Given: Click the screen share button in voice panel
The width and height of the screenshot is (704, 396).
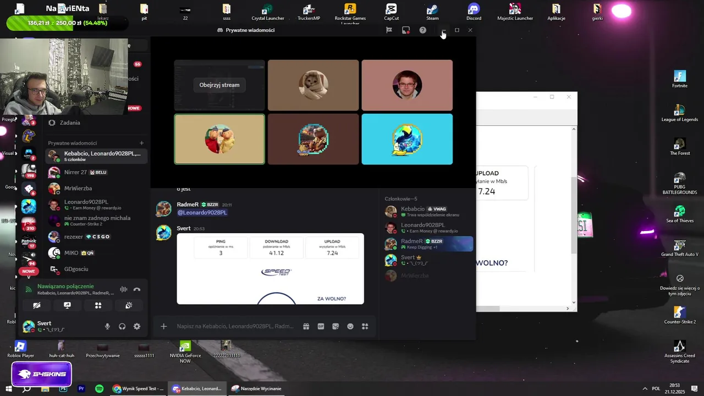Looking at the screenshot, I should point(67,305).
